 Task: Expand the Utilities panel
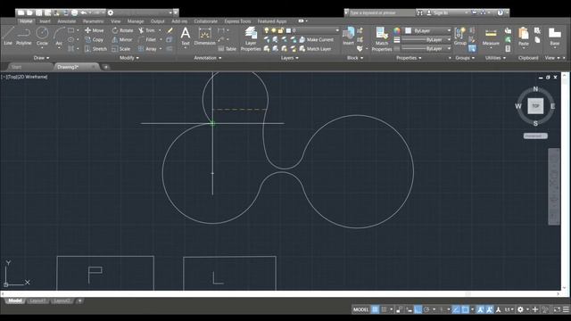coord(495,58)
